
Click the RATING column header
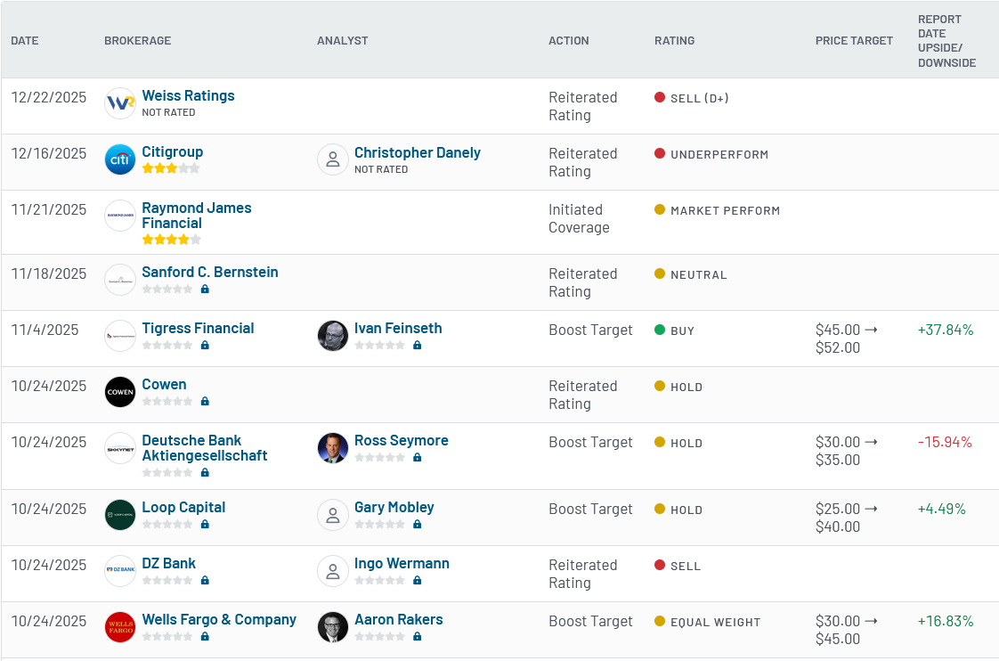coord(675,41)
